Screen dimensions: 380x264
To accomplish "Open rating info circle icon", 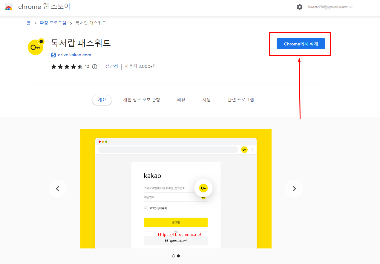I will [x=95, y=67].
